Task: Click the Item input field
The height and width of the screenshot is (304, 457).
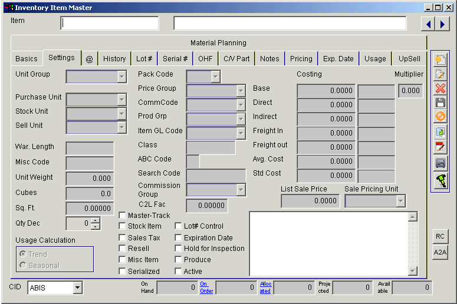Action: [110, 24]
